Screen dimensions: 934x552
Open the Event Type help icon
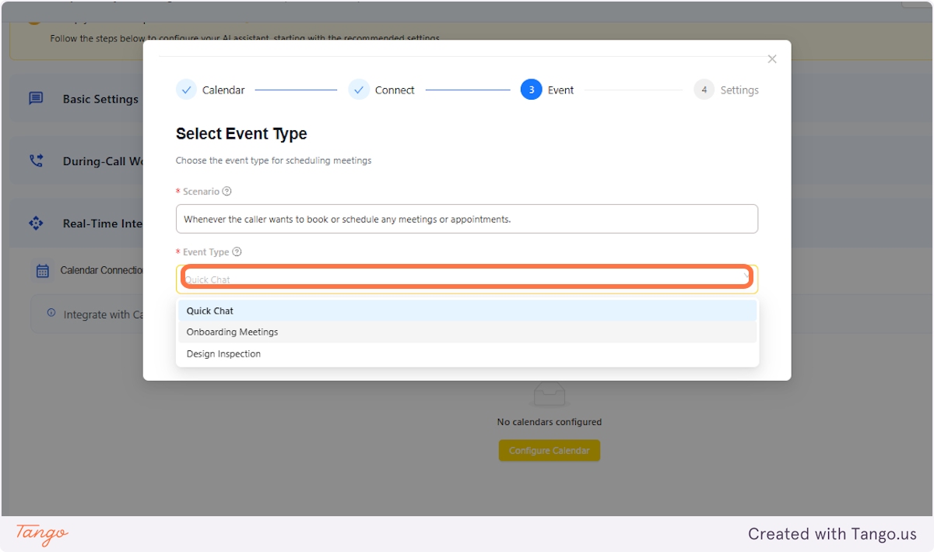[236, 251]
